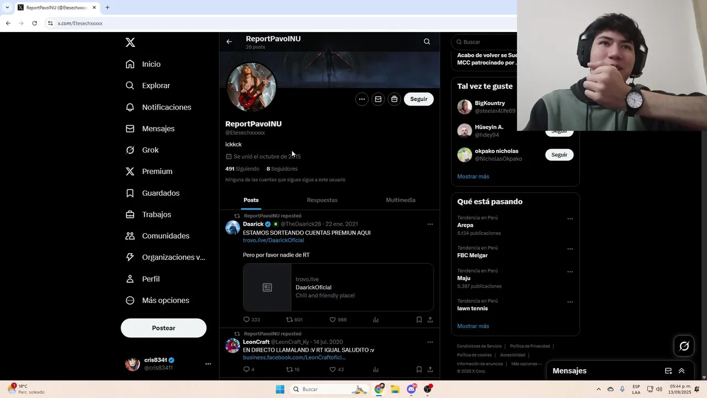Open account menu dots beside cris8341
This screenshot has height=398, width=707.
[x=208, y=364]
